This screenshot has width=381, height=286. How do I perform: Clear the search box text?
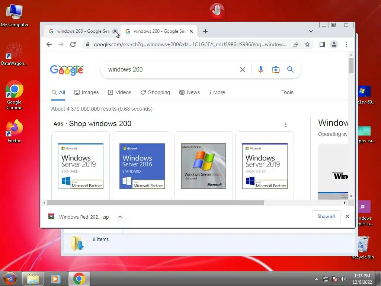243,70
